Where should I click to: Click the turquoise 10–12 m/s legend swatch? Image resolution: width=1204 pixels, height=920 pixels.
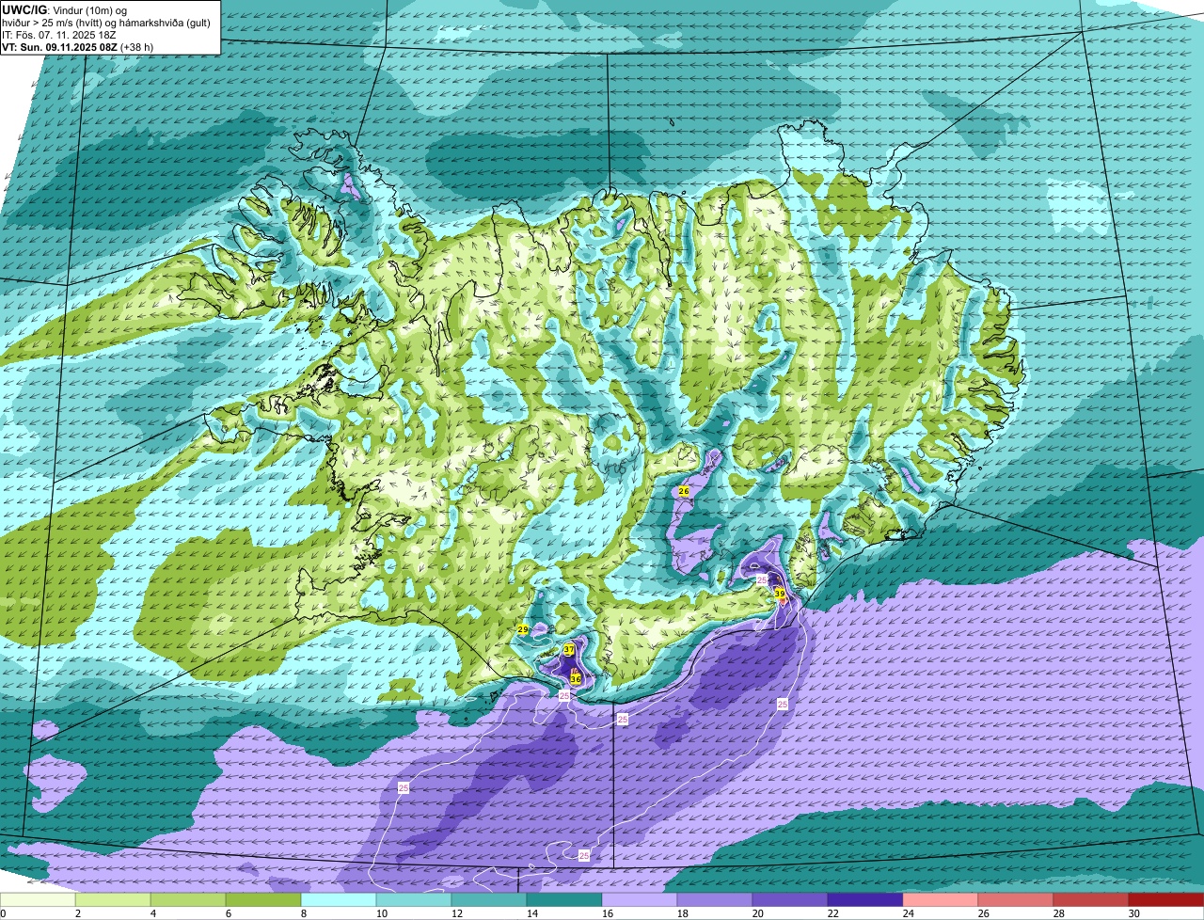click(x=414, y=899)
